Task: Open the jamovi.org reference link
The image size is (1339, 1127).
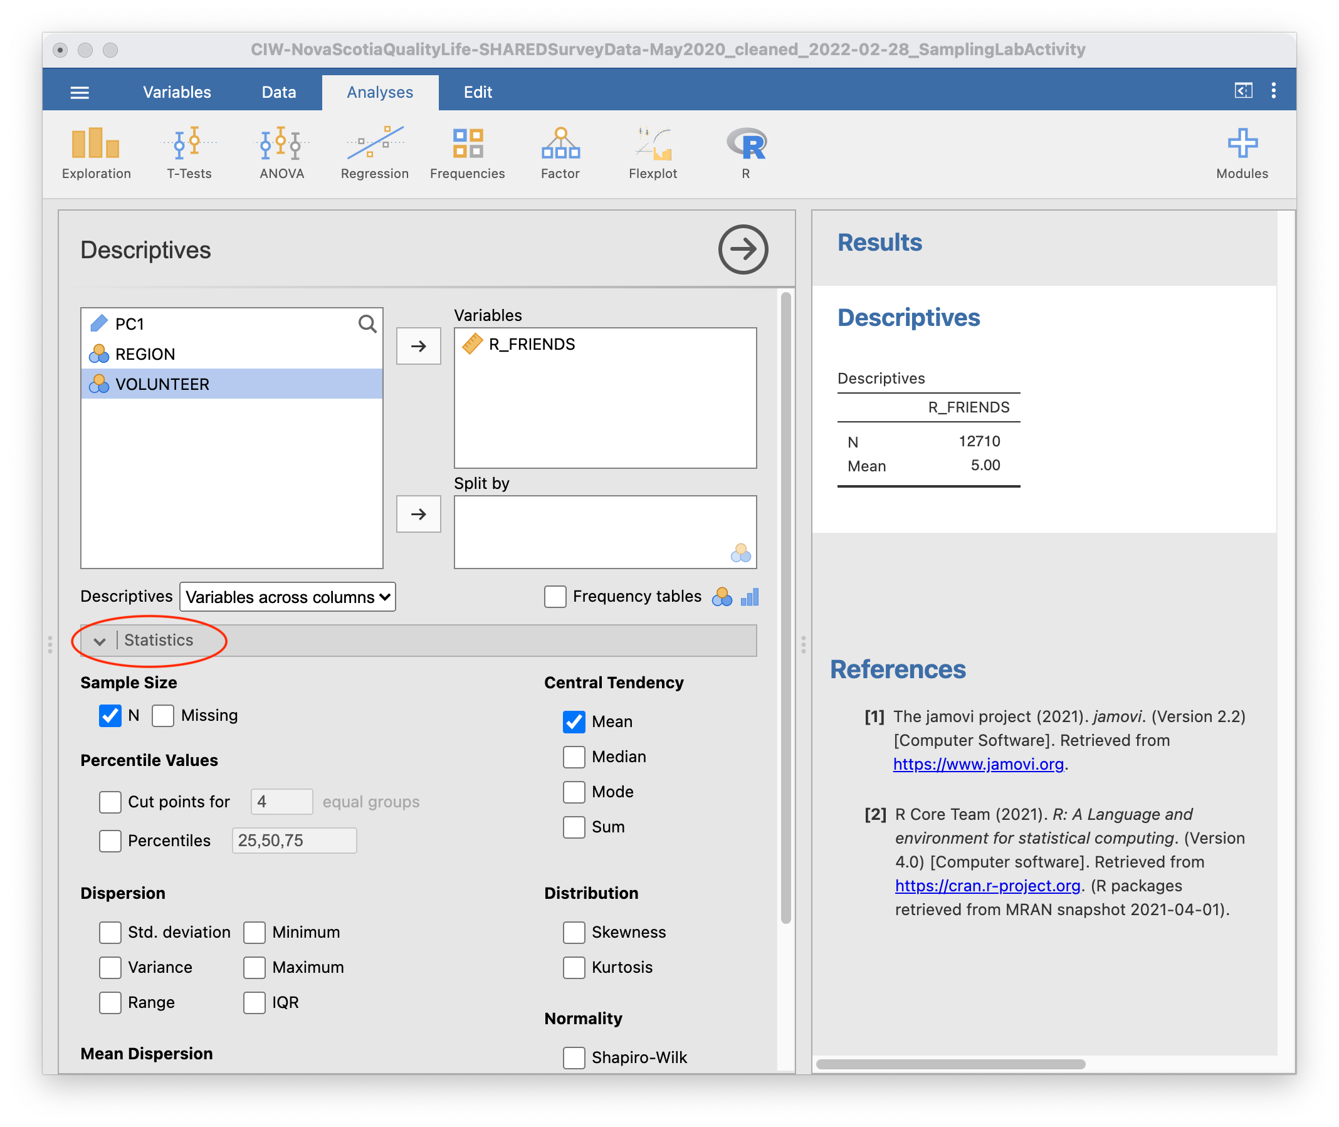Action: pos(978,765)
